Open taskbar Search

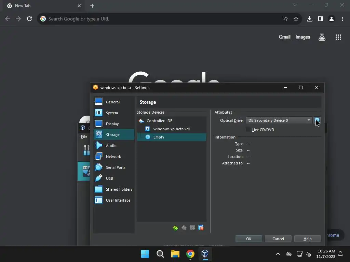[160, 254]
